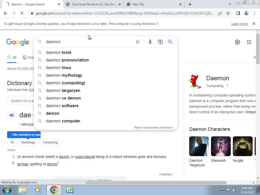This screenshot has height=195, width=260.
Task: Close the New Tab tab
Action: [180, 5]
